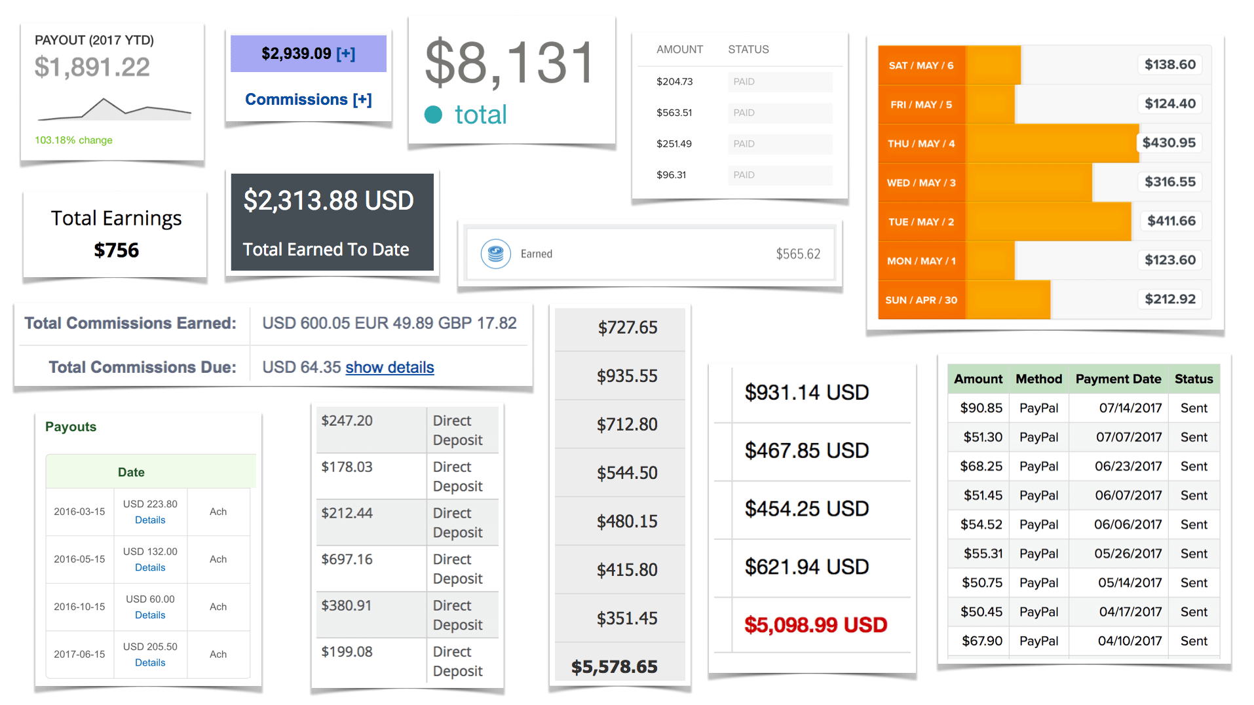Expand the $2,939.09 [+] amount
The height and width of the screenshot is (705, 1254).
(308, 54)
